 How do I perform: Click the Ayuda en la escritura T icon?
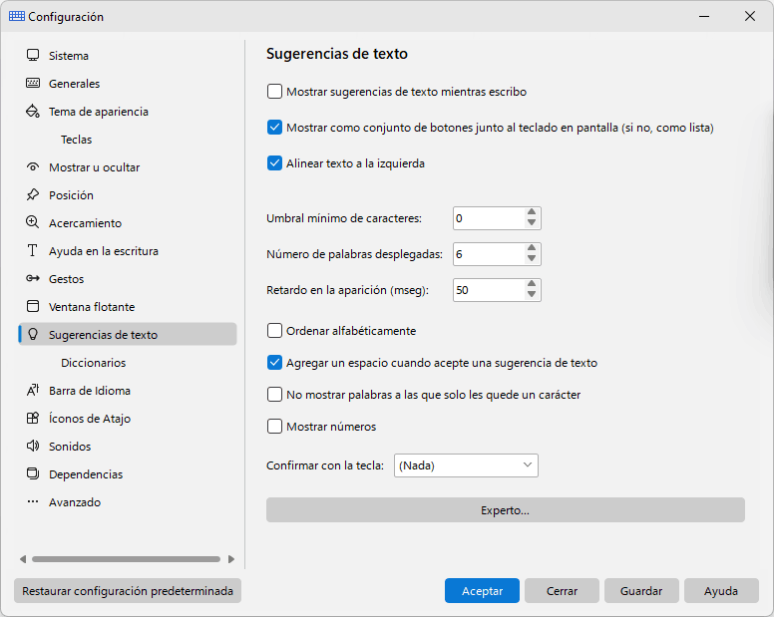pos(33,250)
